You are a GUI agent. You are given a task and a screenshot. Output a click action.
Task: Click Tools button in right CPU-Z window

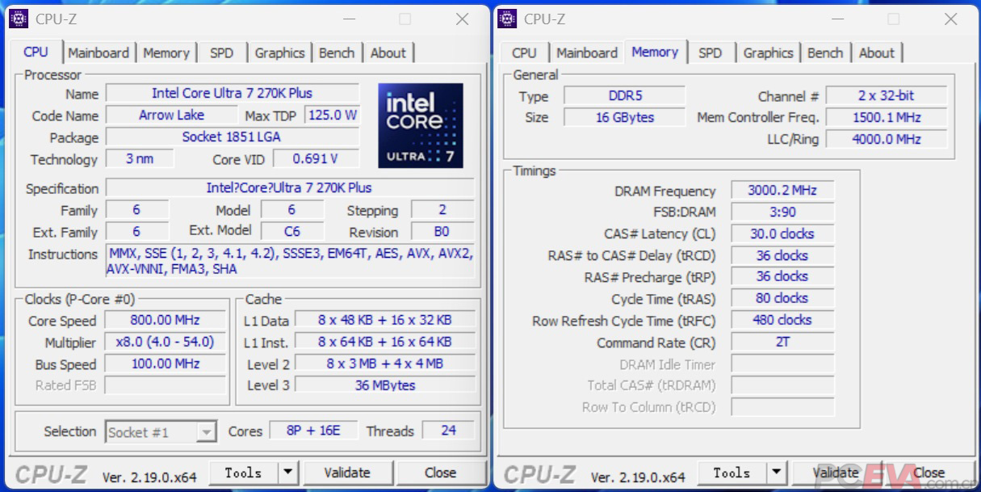[x=732, y=473]
